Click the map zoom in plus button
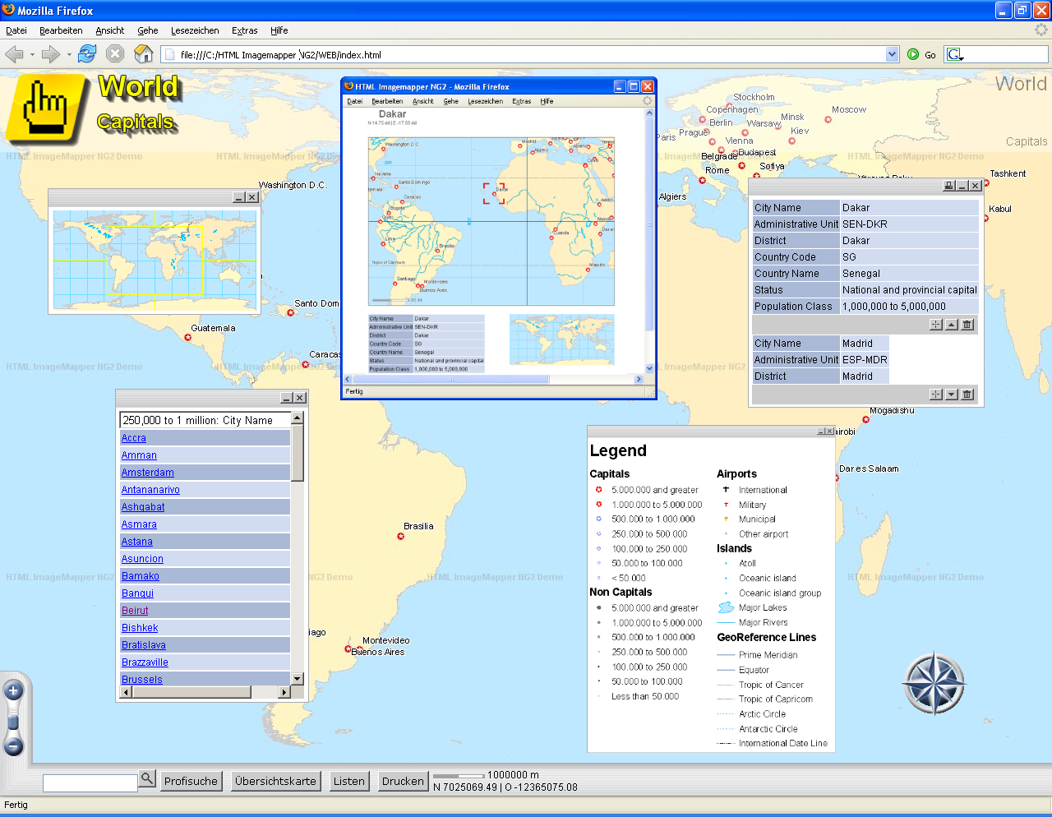 click(13, 691)
